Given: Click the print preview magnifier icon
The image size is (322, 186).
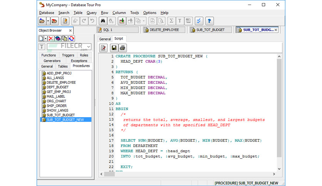Looking at the screenshot, I should (161, 21).
